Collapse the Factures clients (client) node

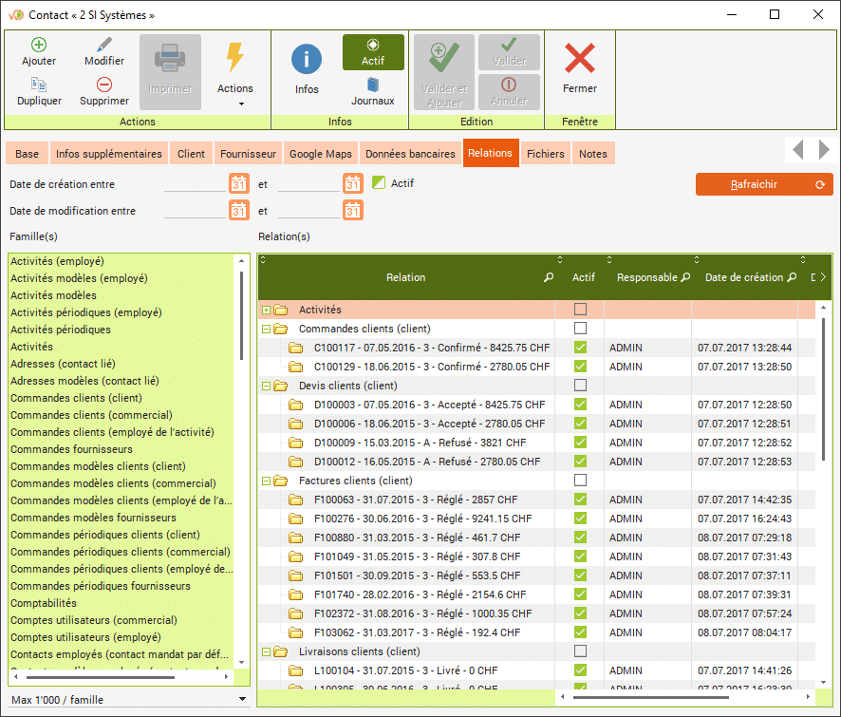point(267,481)
